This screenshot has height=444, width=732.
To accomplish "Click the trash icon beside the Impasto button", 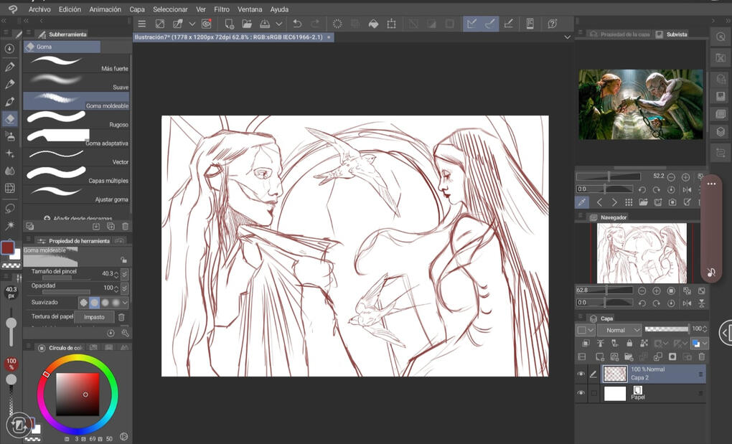I will [x=121, y=317].
